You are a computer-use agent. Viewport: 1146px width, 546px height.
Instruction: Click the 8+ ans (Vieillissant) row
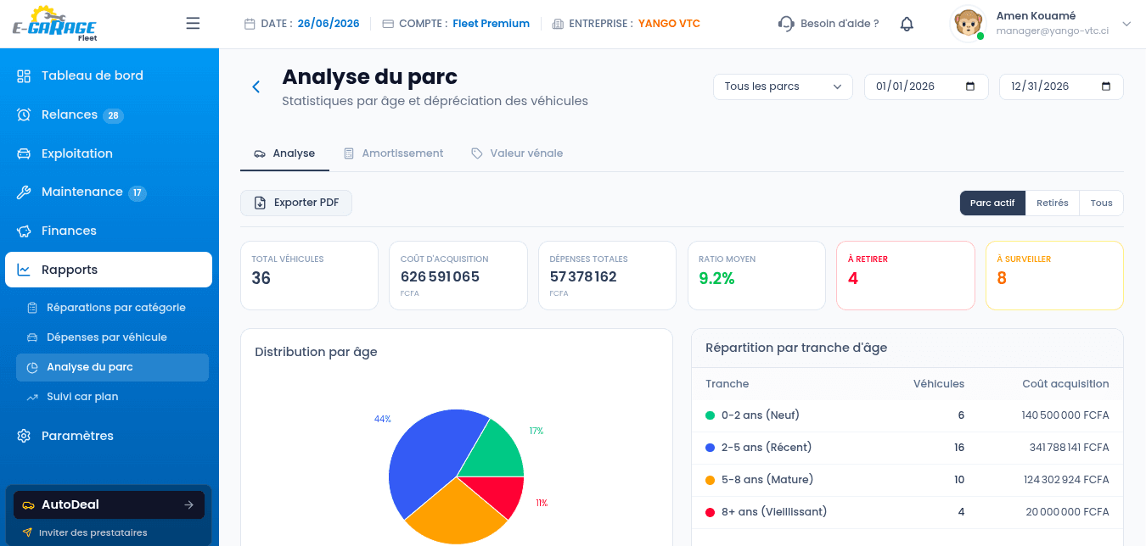907,512
